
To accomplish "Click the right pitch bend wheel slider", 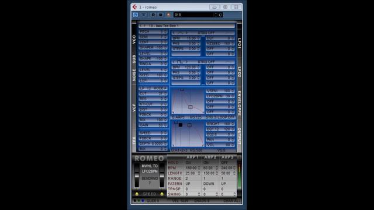I will click(x=162, y=176).
